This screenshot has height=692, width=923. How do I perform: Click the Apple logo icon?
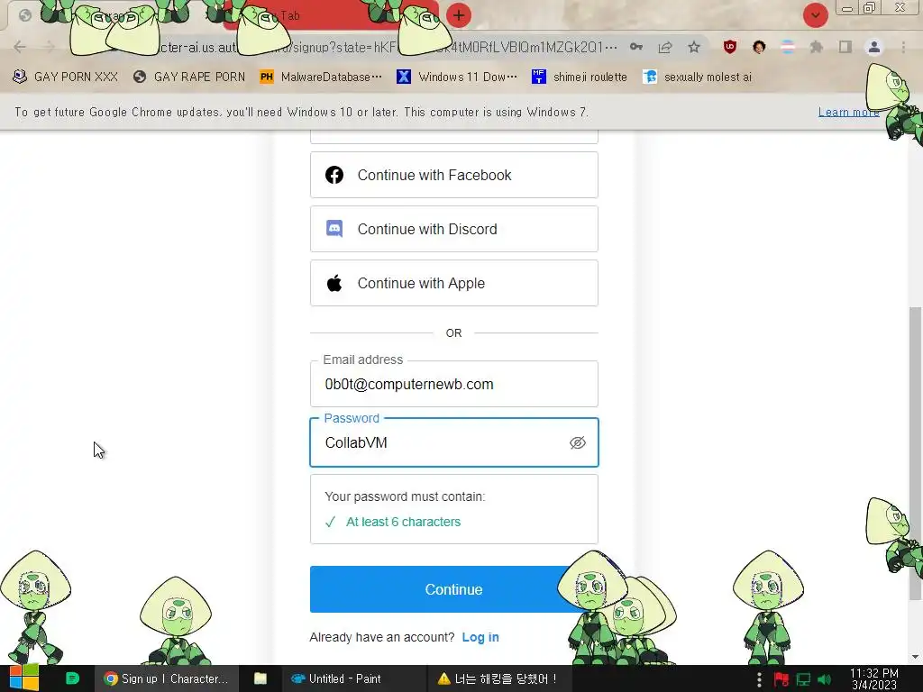click(x=334, y=283)
